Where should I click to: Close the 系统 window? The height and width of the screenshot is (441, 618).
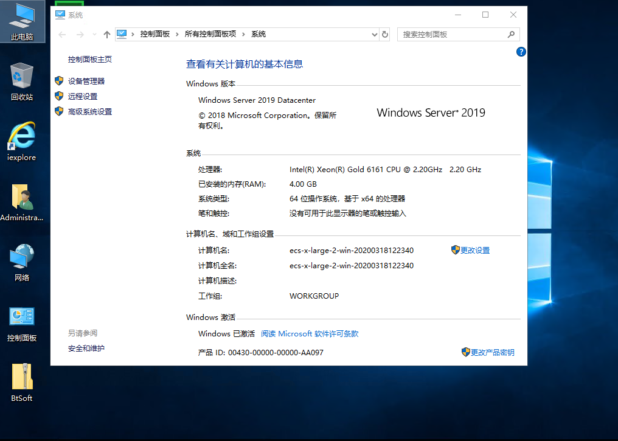click(x=513, y=15)
